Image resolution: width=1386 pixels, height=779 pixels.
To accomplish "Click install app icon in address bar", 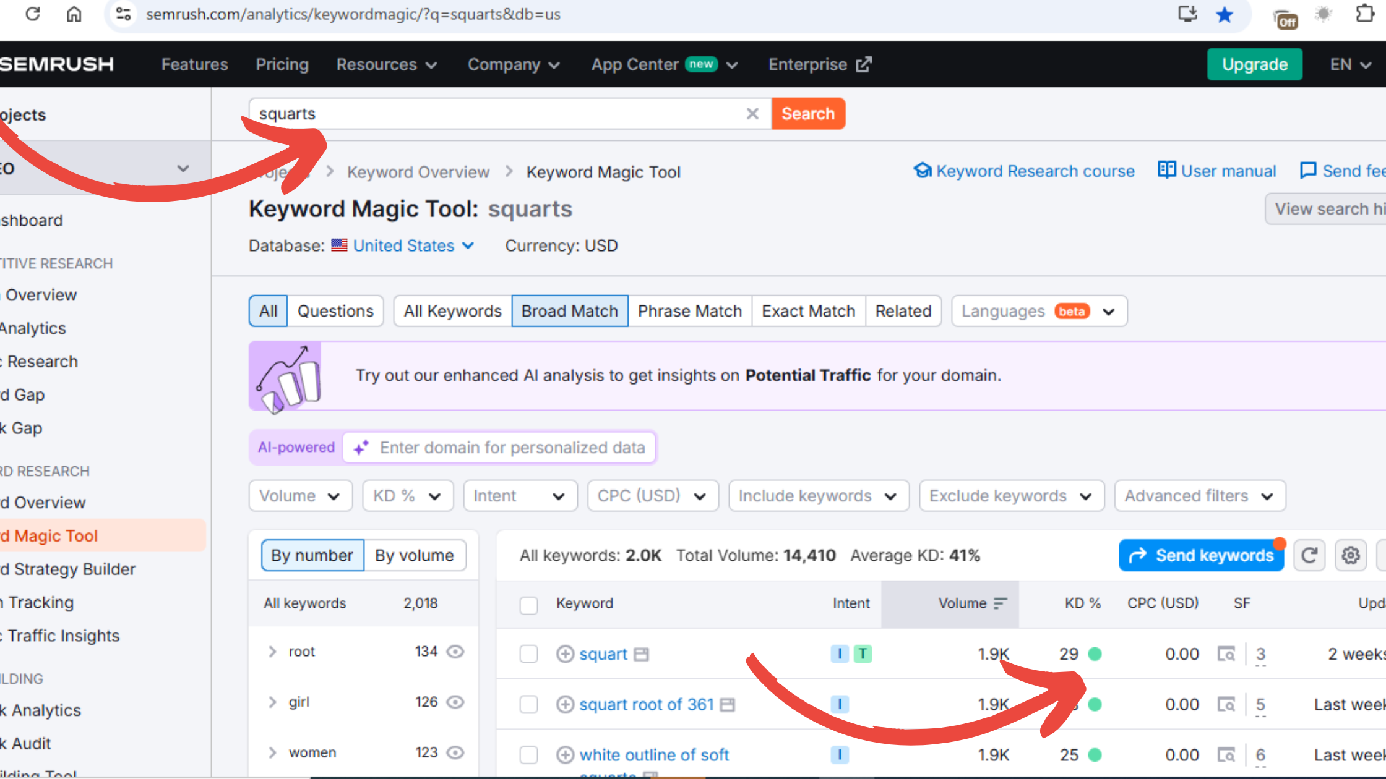I will 1187,14.
